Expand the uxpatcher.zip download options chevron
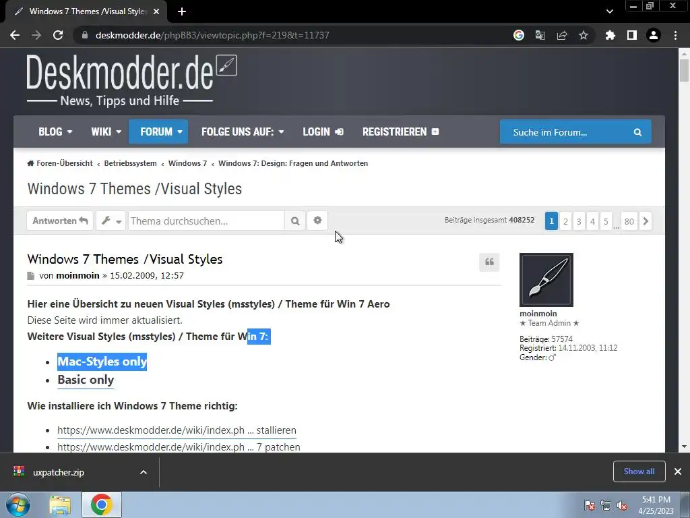 click(x=144, y=472)
